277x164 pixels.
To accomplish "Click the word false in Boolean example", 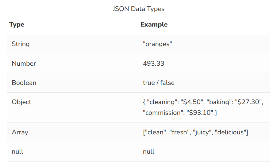I will tap(168, 83).
